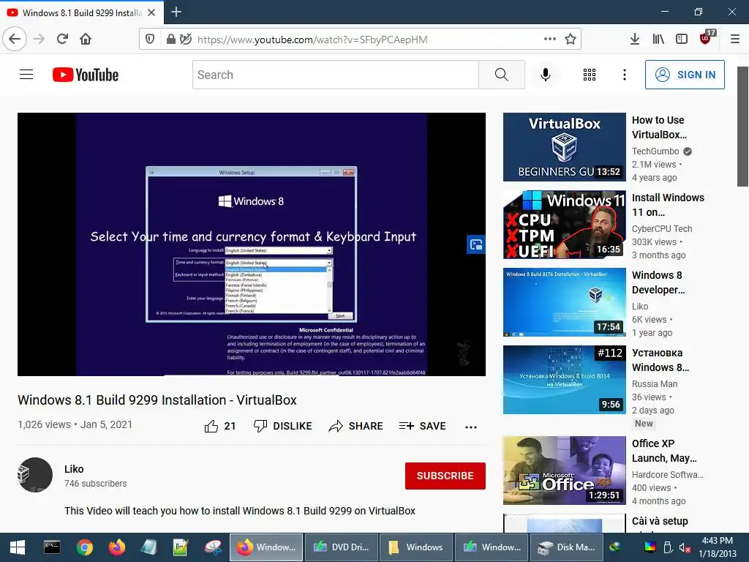This screenshot has width=749, height=562.
Task: Bookmark this page with the star icon
Action: (571, 40)
